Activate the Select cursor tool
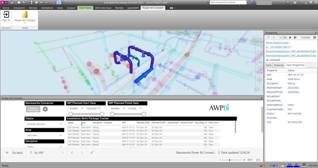Screen dimensions: 318x168 [59, 2]
